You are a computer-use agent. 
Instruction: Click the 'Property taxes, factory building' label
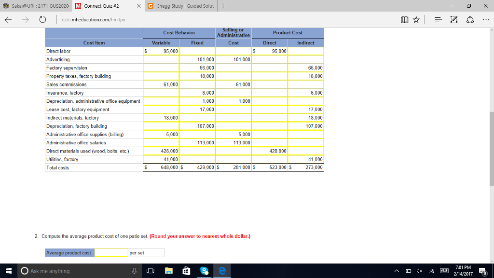tap(79, 76)
